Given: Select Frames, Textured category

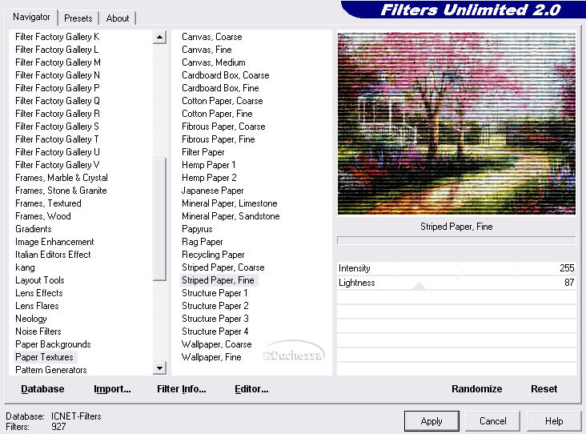Looking at the screenshot, I should click(48, 203).
